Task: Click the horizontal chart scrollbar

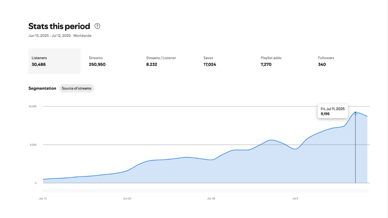Action: click(205, 191)
